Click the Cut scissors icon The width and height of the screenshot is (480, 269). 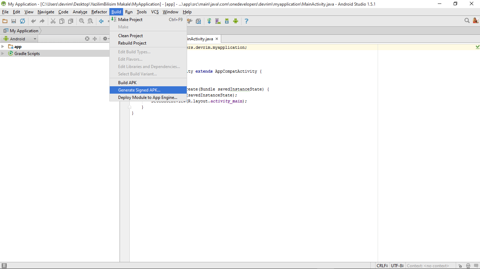(53, 21)
